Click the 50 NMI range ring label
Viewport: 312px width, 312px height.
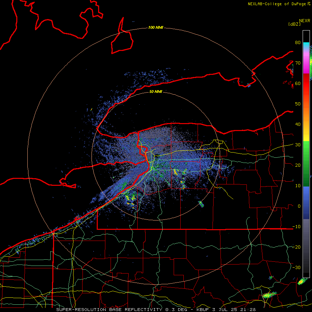(x=156, y=92)
